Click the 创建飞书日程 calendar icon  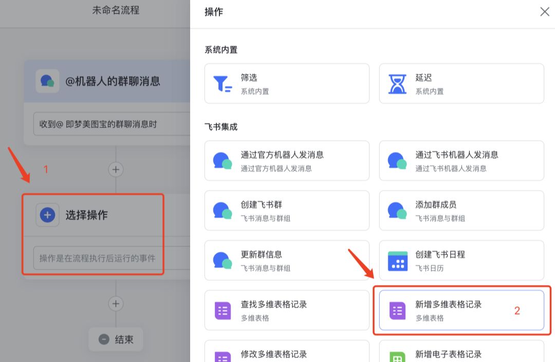point(397,260)
